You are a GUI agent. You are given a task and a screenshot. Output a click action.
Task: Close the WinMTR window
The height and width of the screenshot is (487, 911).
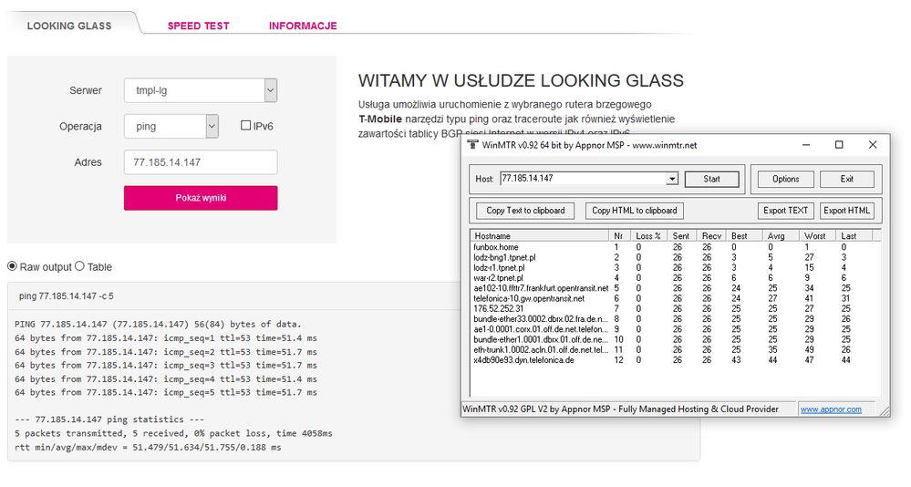[x=873, y=145]
